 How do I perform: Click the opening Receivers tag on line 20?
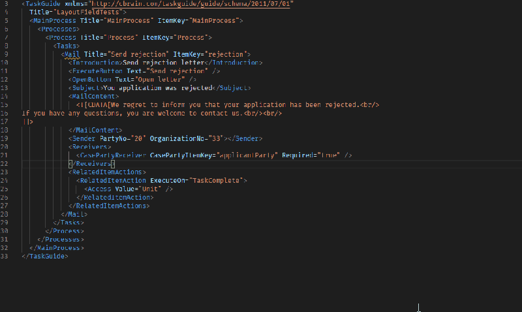[89, 147]
